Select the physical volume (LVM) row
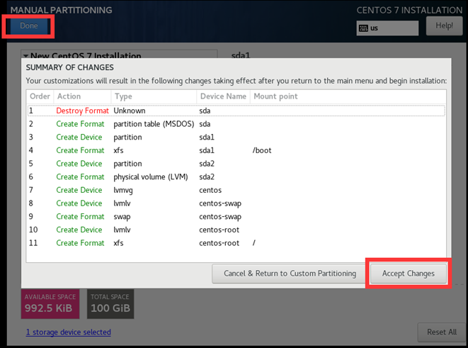The height and width of the screenshot is (348, 468). click(x=236, y=177)
